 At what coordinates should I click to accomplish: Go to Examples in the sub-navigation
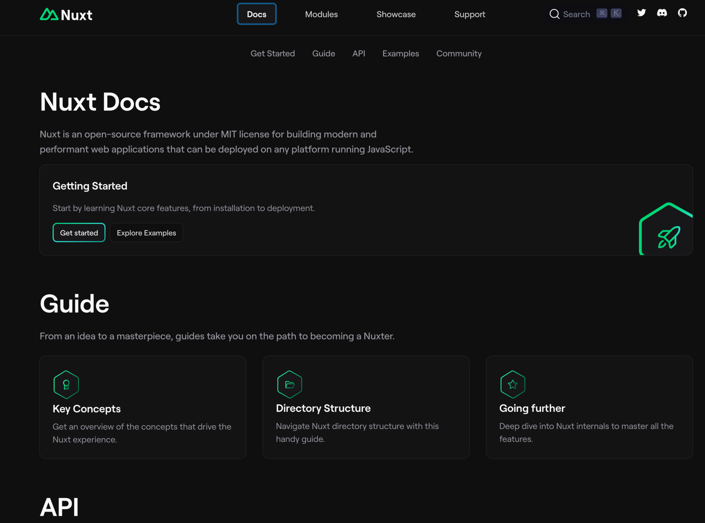tap(401, 53)
